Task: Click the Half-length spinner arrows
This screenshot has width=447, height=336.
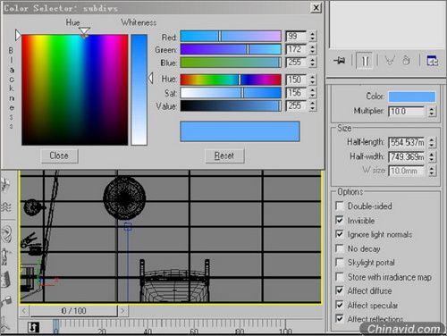Action: coord(432,142)
